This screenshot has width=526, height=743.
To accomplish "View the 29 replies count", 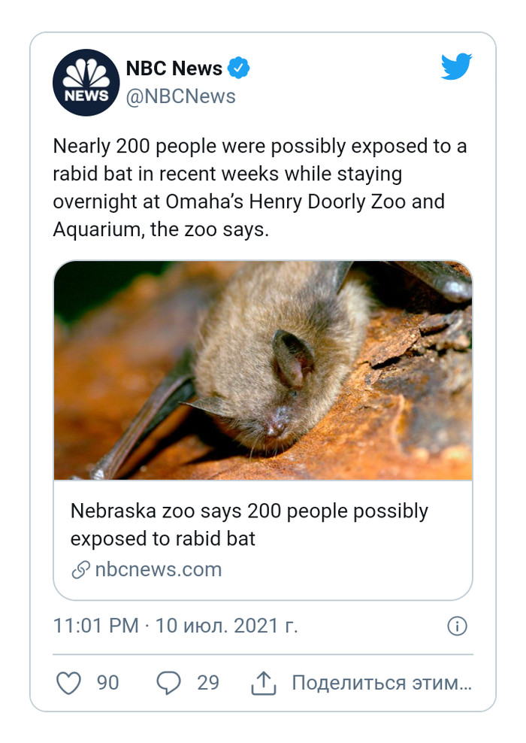I will tap(208, 683).
